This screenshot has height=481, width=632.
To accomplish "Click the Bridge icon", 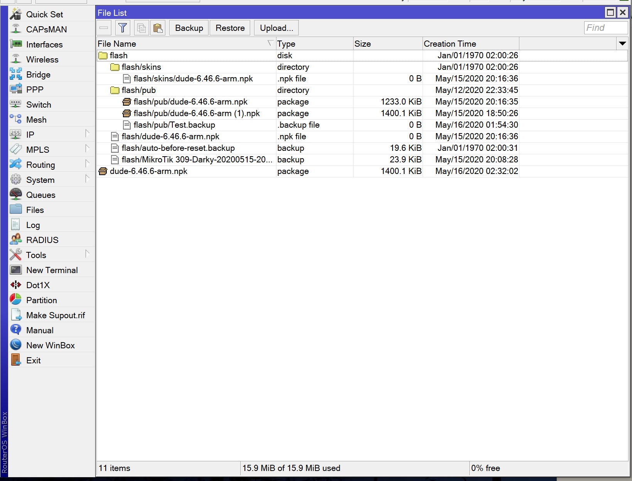I will click(16, 74).
